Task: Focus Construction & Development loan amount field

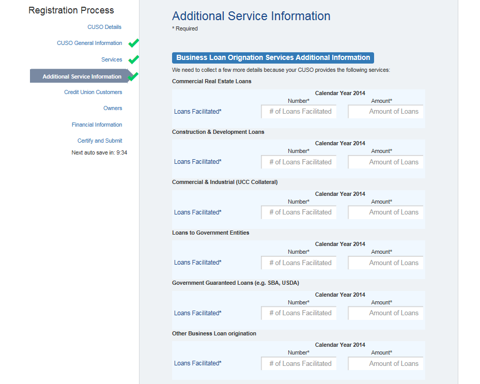Action: (386, 162)
